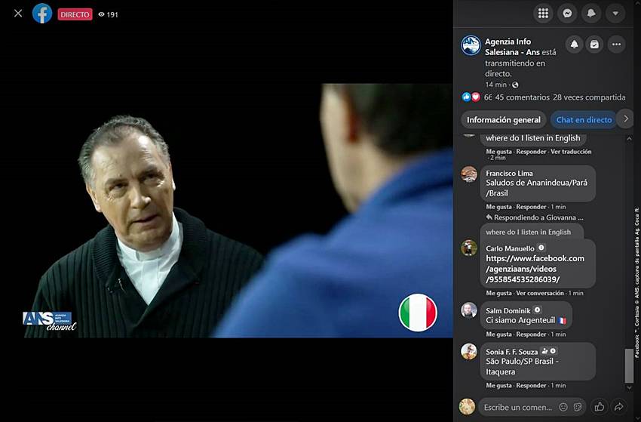Click the DIRECTO live badge
Image resolution: width=641 pixels, height=422 pixels.
75,14
